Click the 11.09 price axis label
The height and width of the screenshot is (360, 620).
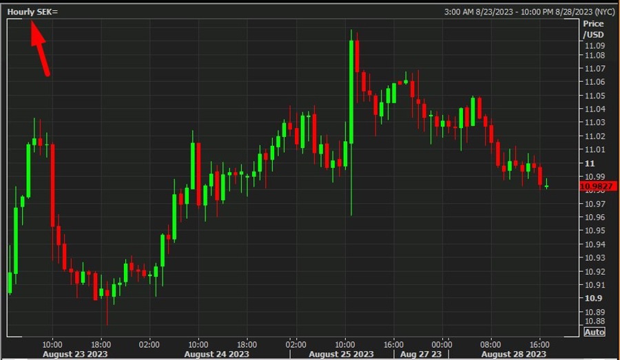(595, 45)
